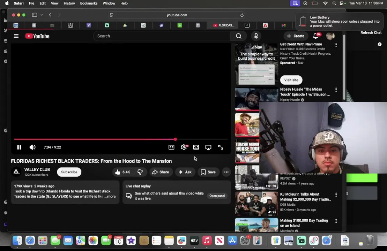387x251 pixels.
Task: Click the Ask button
Action: click(x=185, y=172)
